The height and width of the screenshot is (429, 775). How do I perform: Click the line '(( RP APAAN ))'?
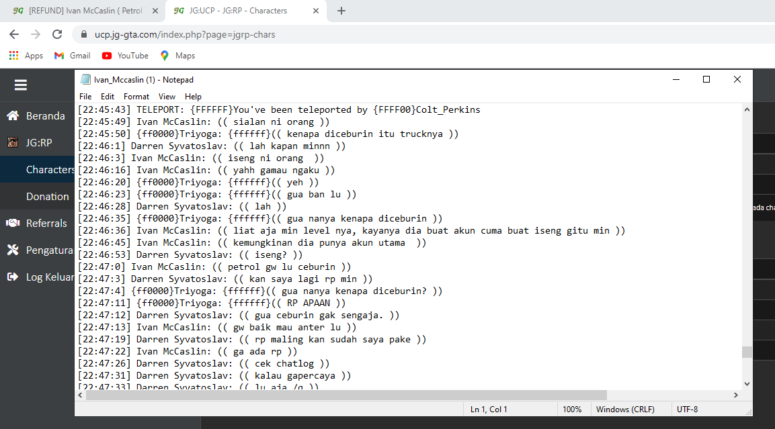click(x=212, y=303)
